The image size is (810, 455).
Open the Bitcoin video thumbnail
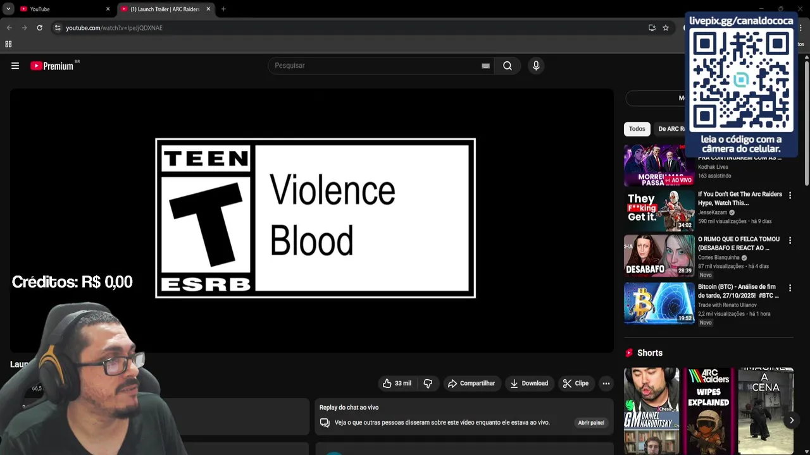(x=659, y=303)
